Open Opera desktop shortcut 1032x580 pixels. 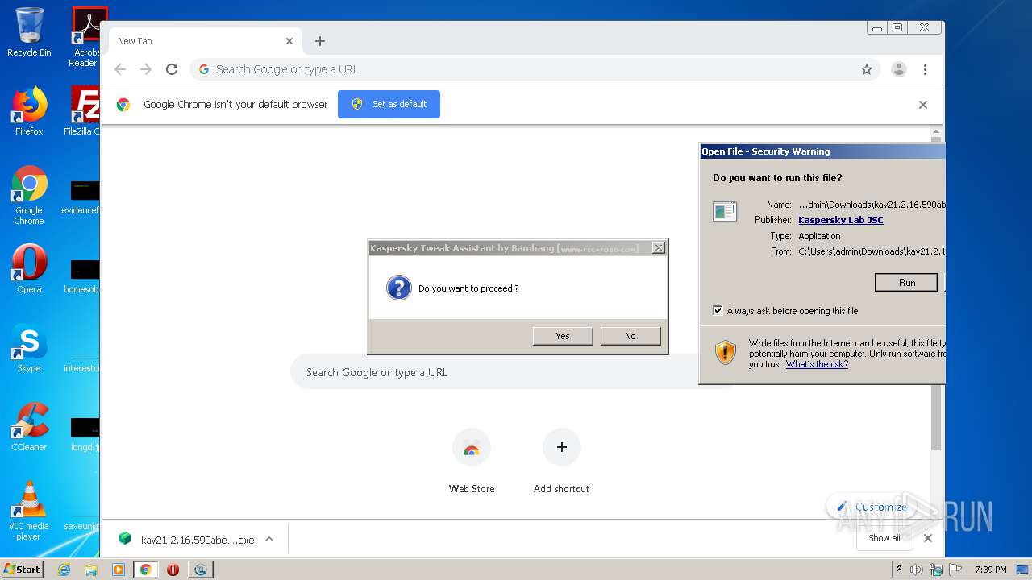(x=29, y=269)
